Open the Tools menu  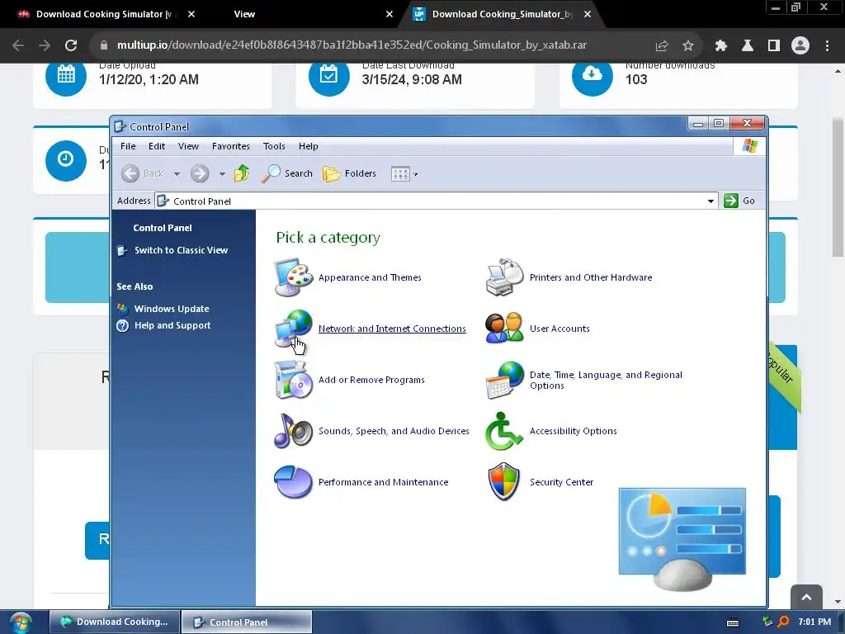click(x=274, y=146)
